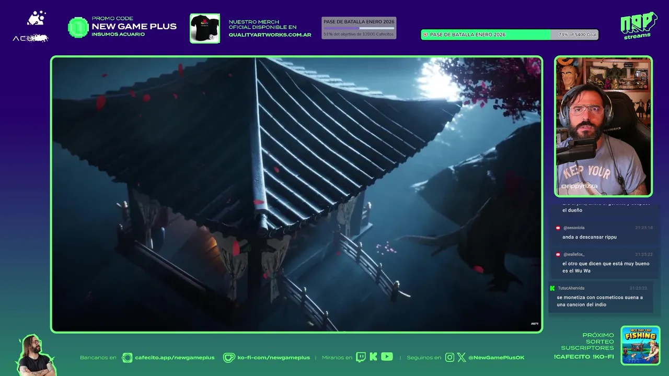This screenshot has height=376, width=669.
Task: Click the streamer avatar in bottom-left corner
Action: point(36,355)
